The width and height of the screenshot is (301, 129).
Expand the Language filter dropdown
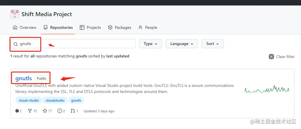pyautogui.click(x=182, y=44)
